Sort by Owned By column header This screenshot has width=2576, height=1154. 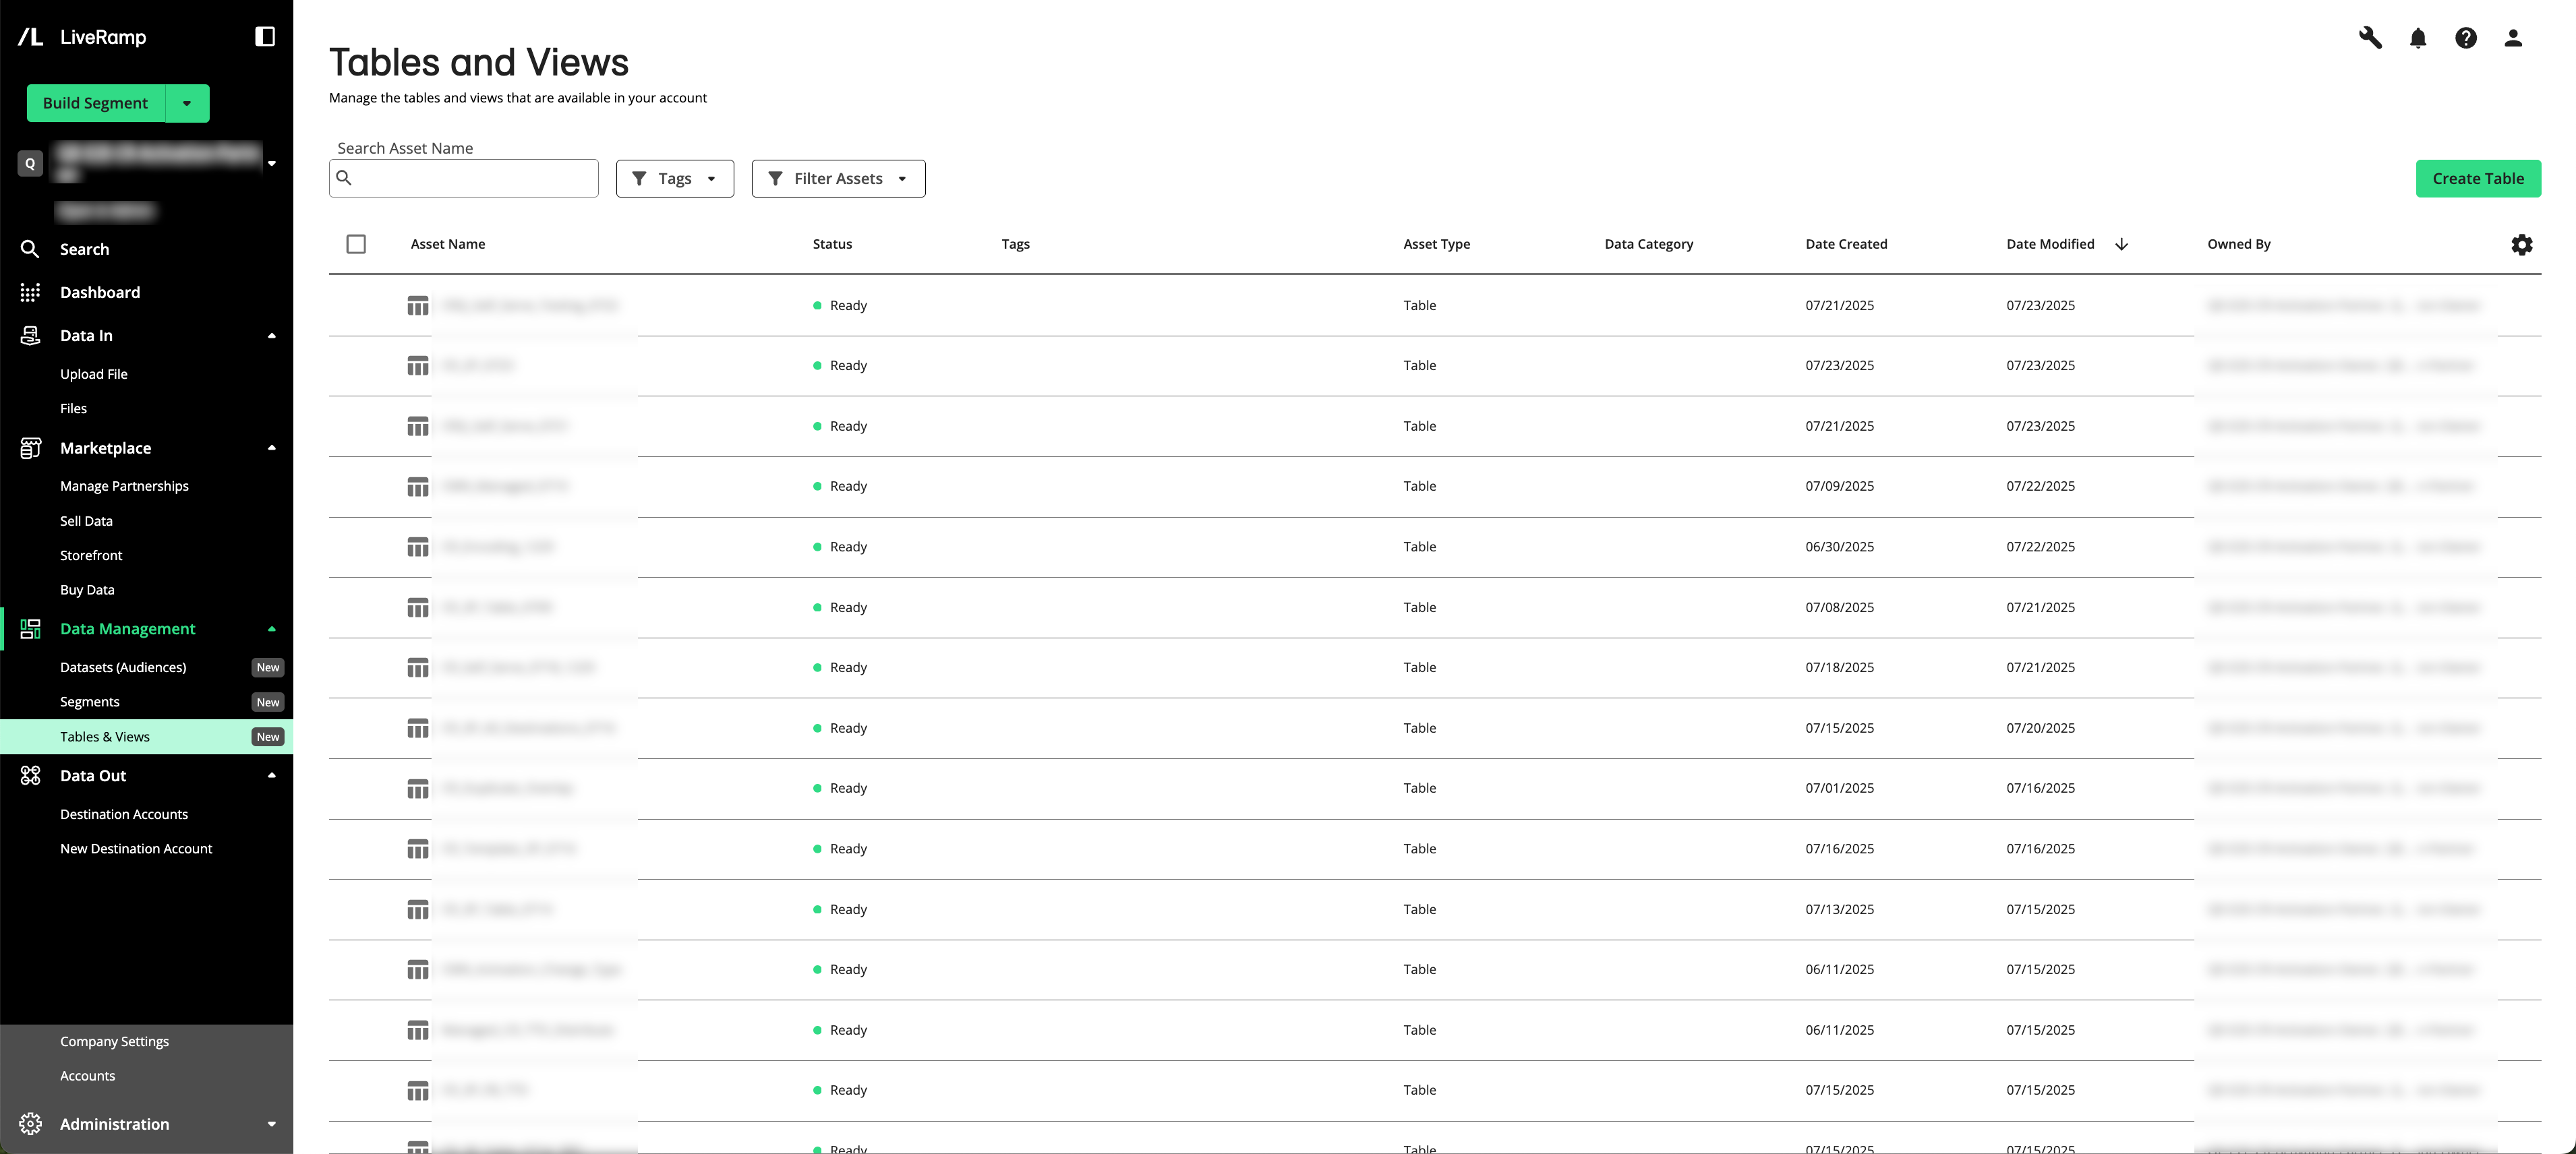coord(2239,244)
